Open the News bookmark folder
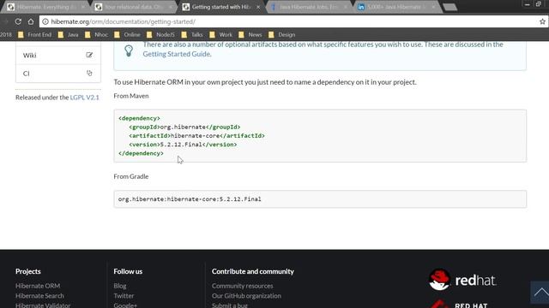 point(250,34)
